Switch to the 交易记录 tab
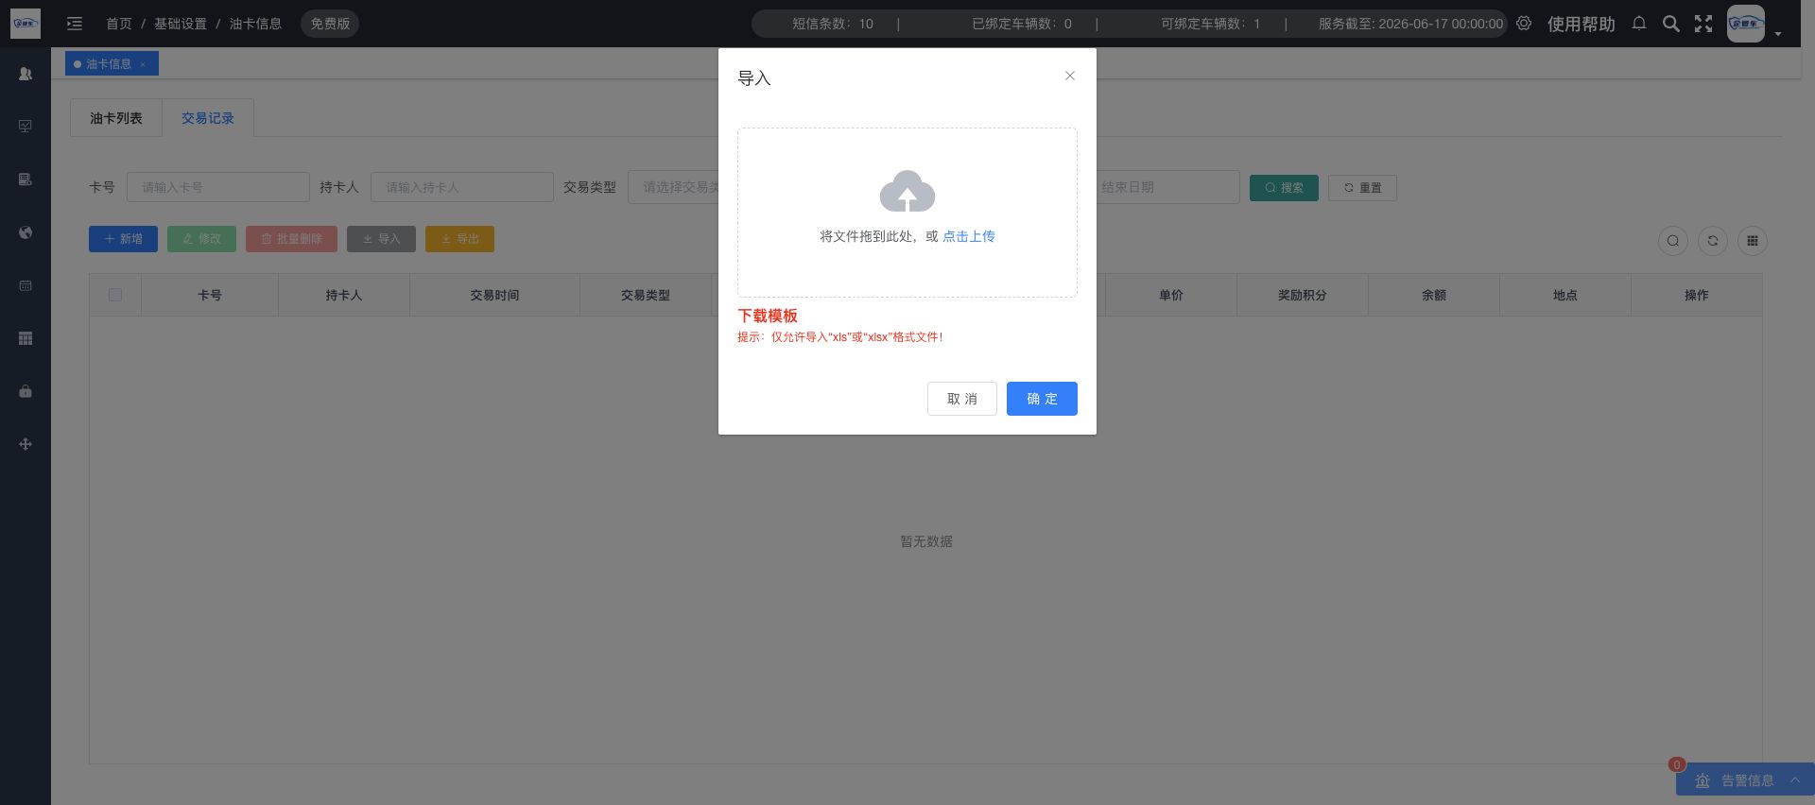Image resolution: width=1815 pixels, height=805 pixels. 208,118
